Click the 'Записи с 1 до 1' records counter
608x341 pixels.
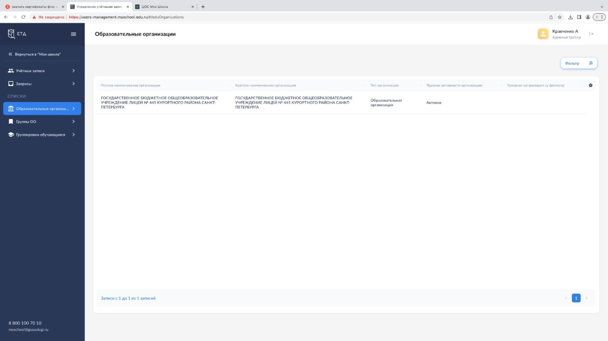tap(128, 298)
